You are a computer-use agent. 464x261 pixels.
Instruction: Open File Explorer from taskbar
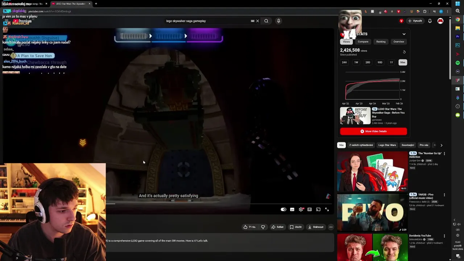pos(457,28)
